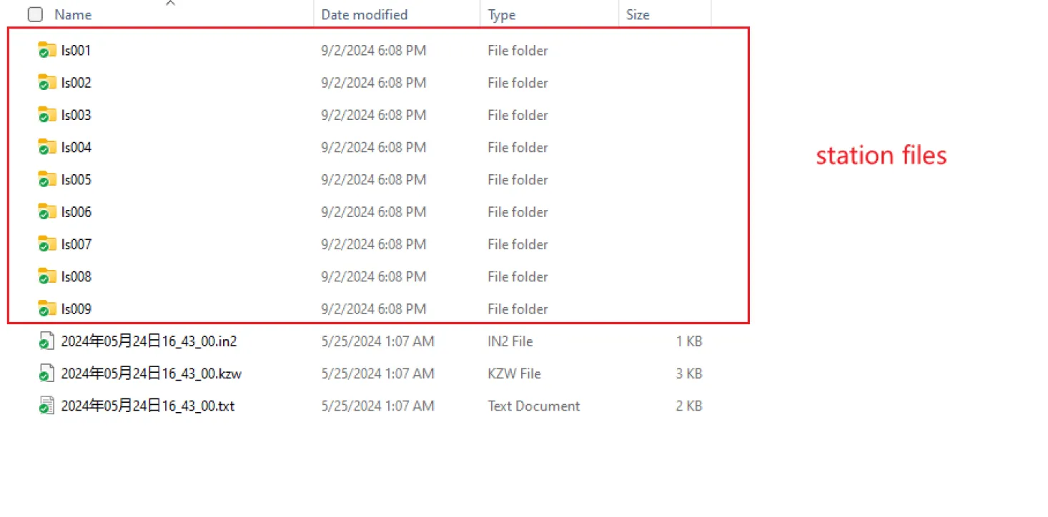Click the 3 KB size value
The image size is (1048, 517).
coord(689,373)
